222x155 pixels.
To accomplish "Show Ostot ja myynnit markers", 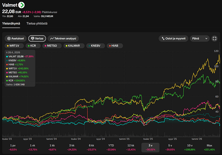I will [173, 38].
